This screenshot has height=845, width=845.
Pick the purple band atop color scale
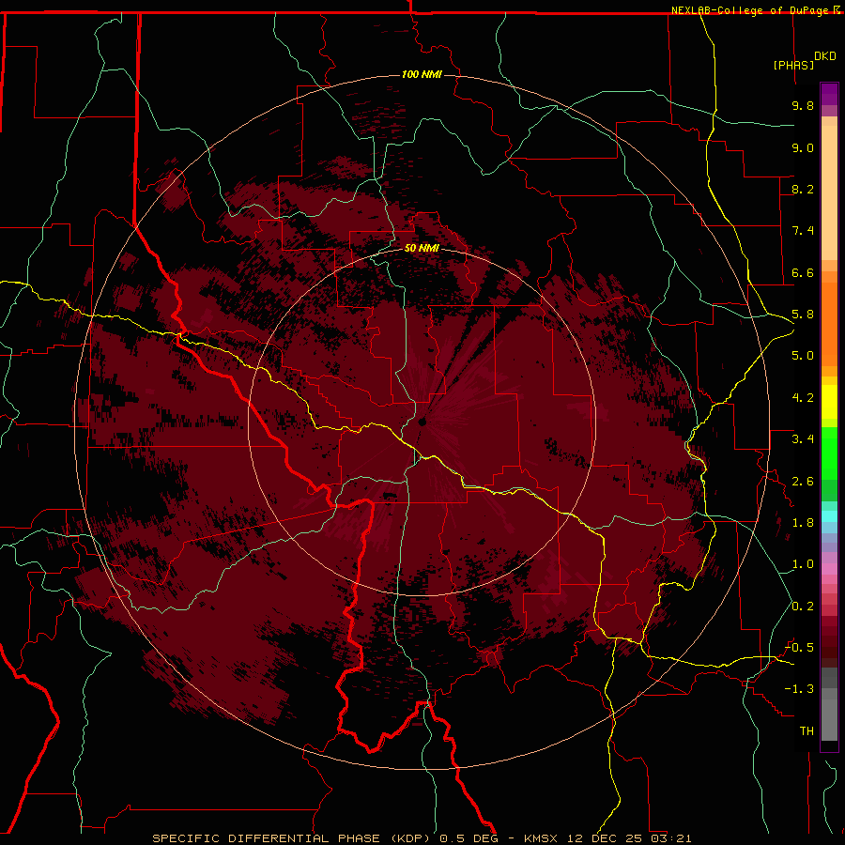(x=829, y=94)
